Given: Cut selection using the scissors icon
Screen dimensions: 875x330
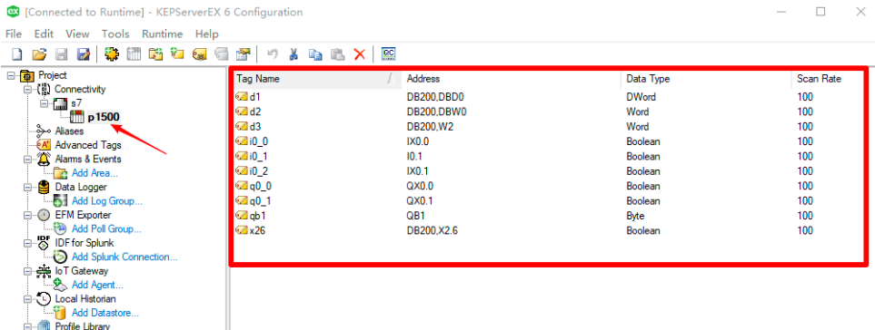Looking at the screenshot, I should pyautogui.click(x=293, y=54).
